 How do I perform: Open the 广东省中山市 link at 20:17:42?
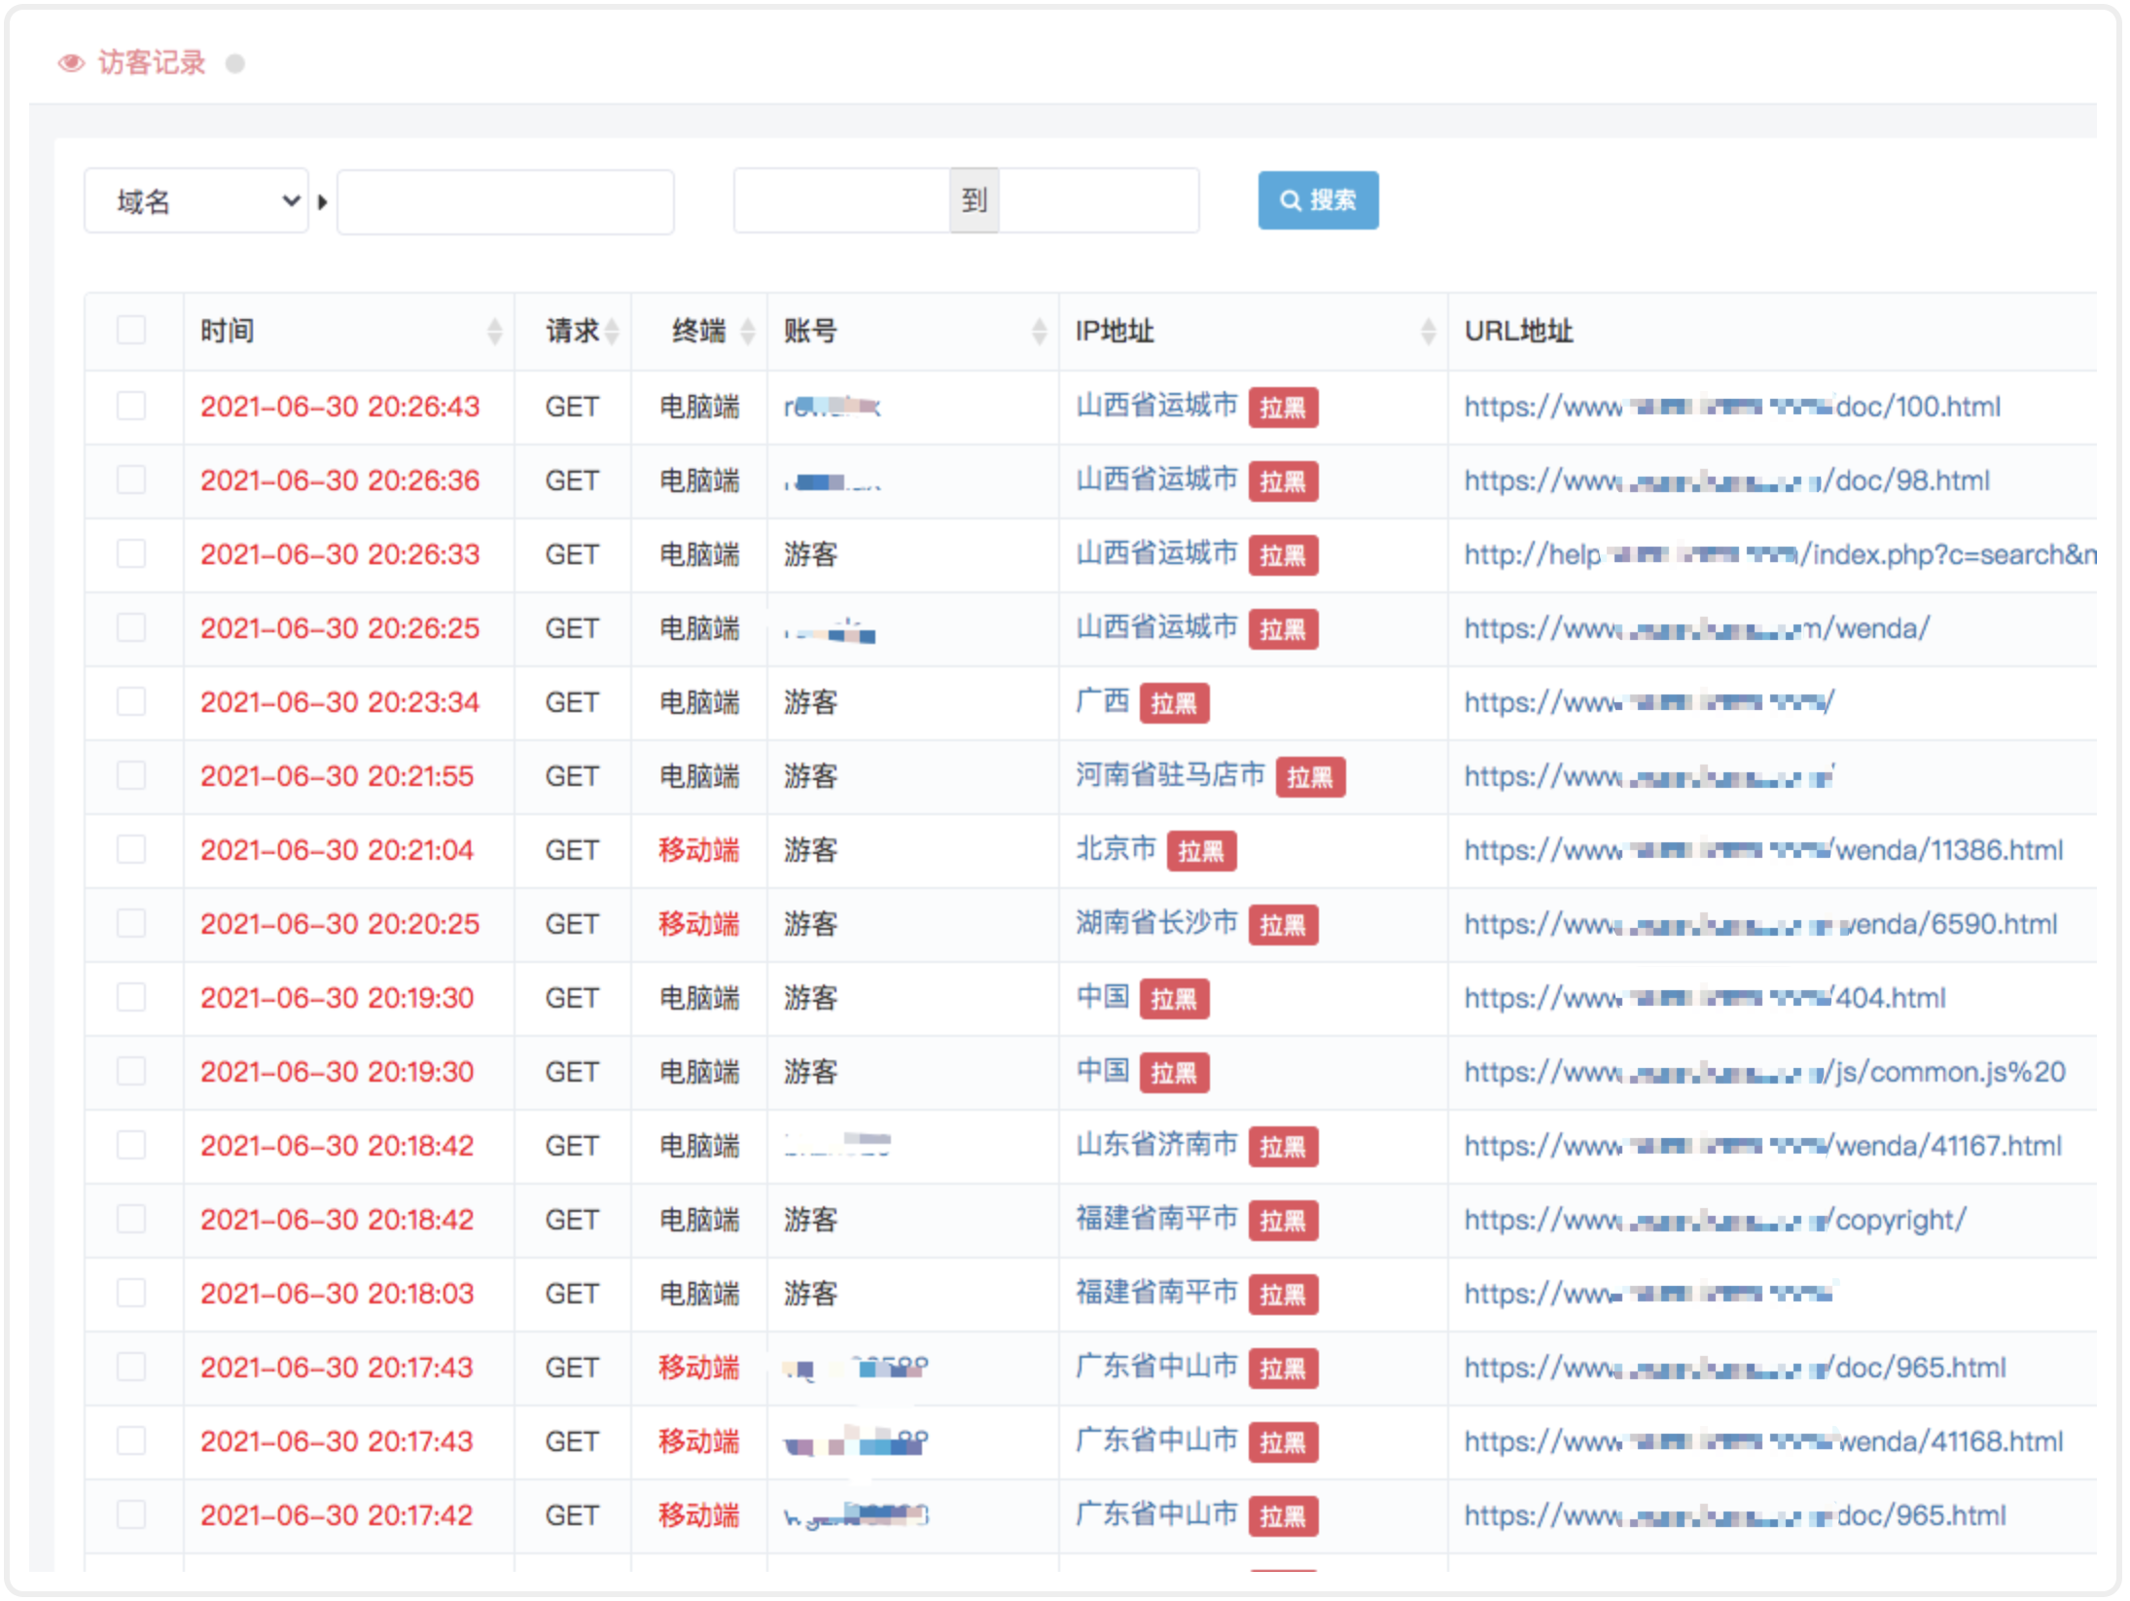pos(1156,1514)
